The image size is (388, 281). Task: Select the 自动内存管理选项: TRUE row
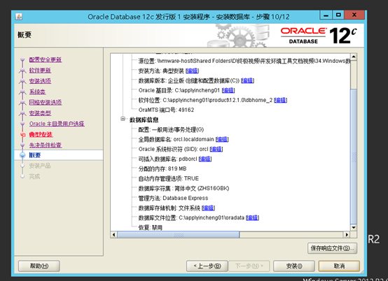click(x=169, y=178)
